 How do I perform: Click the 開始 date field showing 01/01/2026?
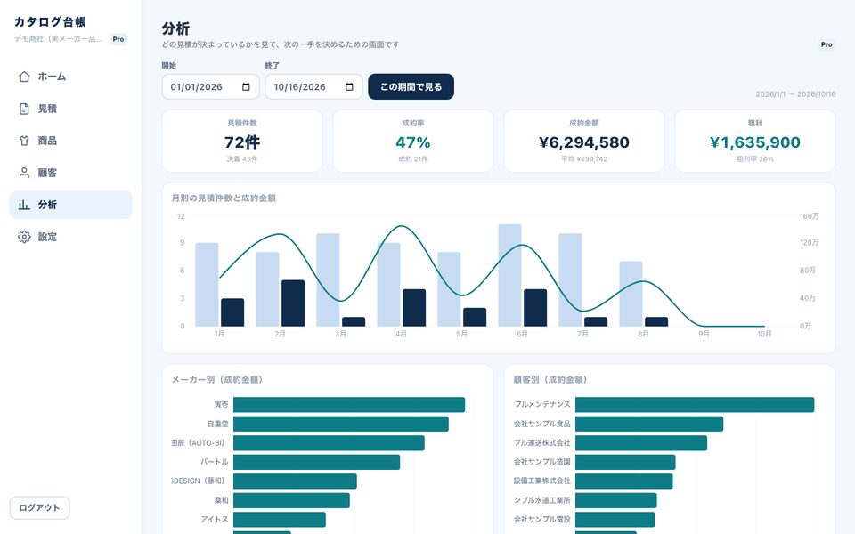pos(210,86)
